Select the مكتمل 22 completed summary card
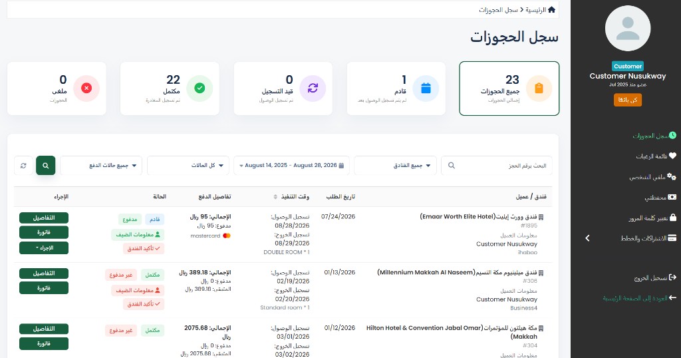Image resolution: width=681 pixels, height=358 pixels. coord(170,89)
